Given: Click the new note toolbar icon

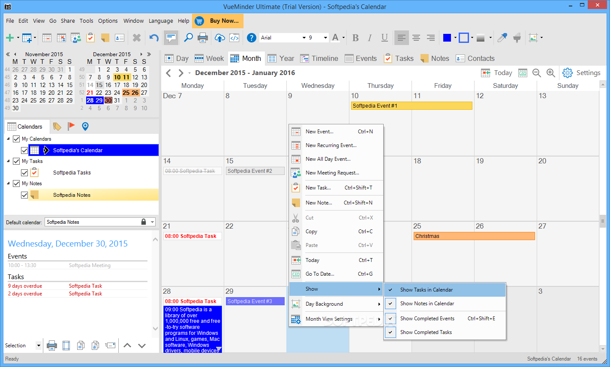Looking at the screenshot, I should (105, 38).
